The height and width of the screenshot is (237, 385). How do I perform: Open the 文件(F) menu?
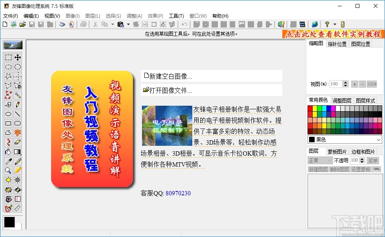pos(11,16)
